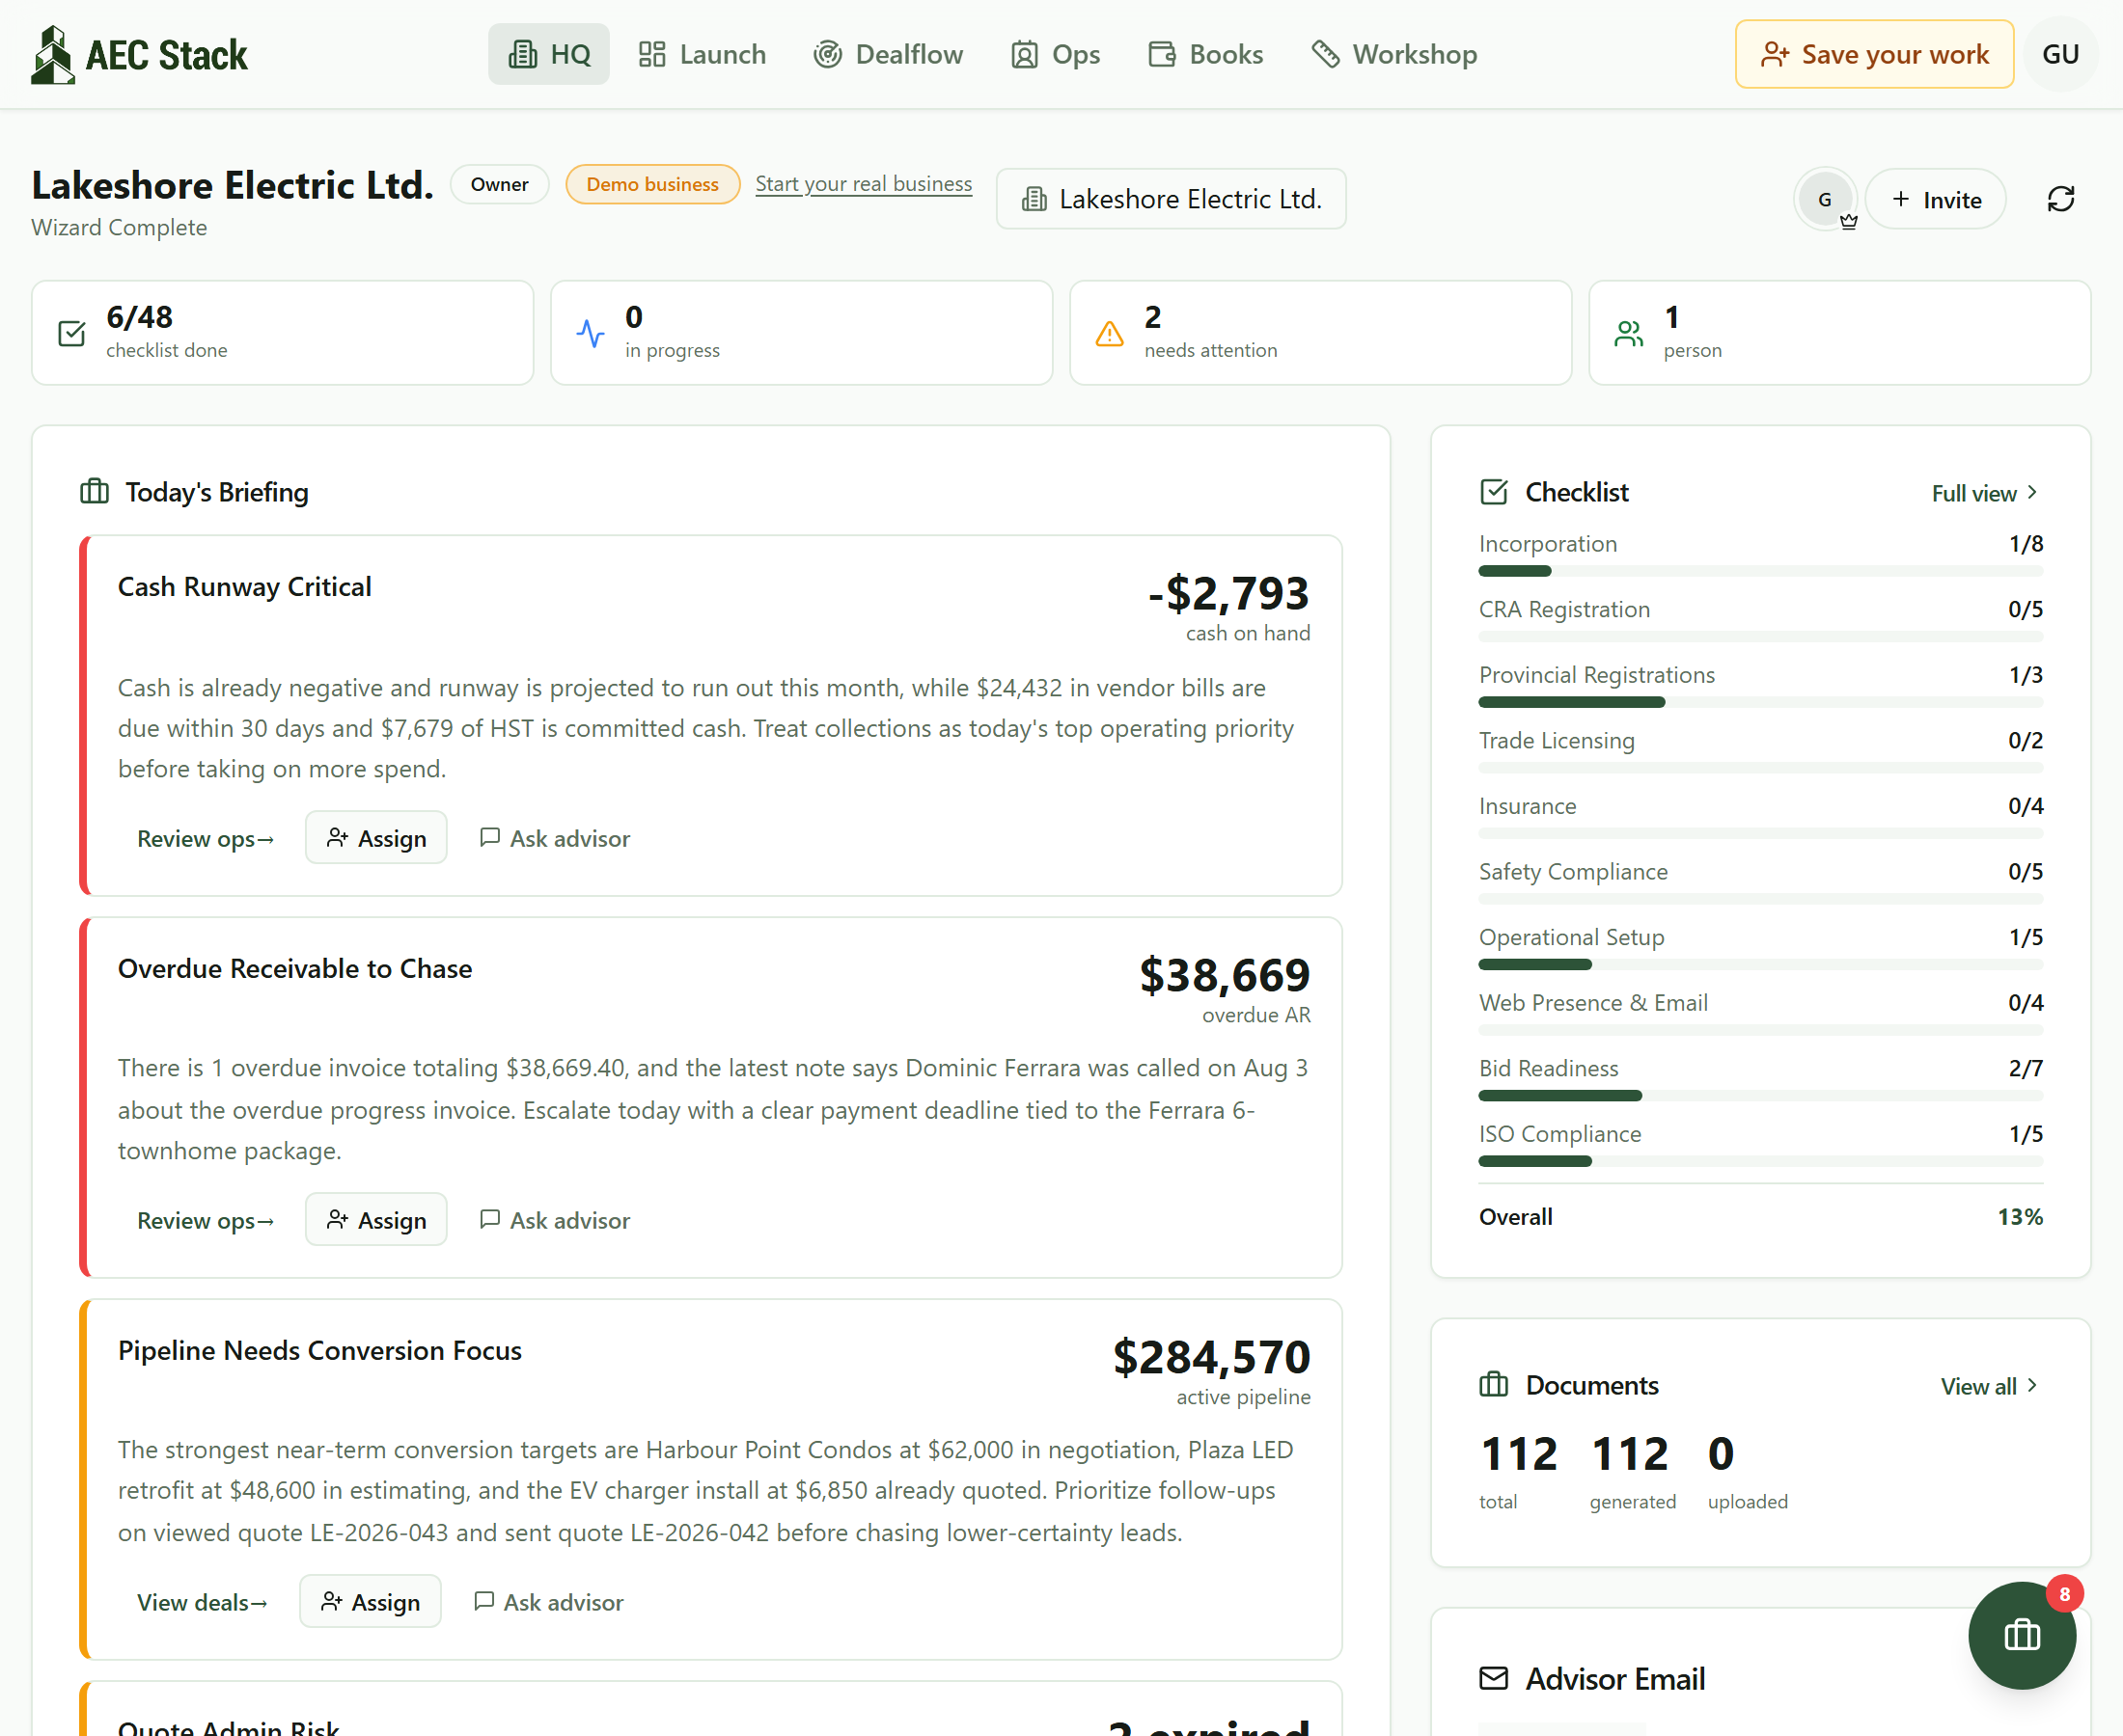The image size is (2123, 1736).
Task: Select Web Presence & Email checklist row
Action: 1761,1012
